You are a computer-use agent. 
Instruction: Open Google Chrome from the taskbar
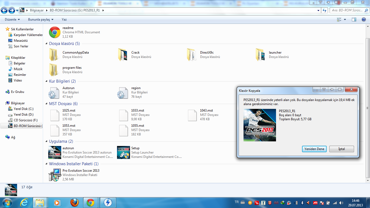(90, 203)
